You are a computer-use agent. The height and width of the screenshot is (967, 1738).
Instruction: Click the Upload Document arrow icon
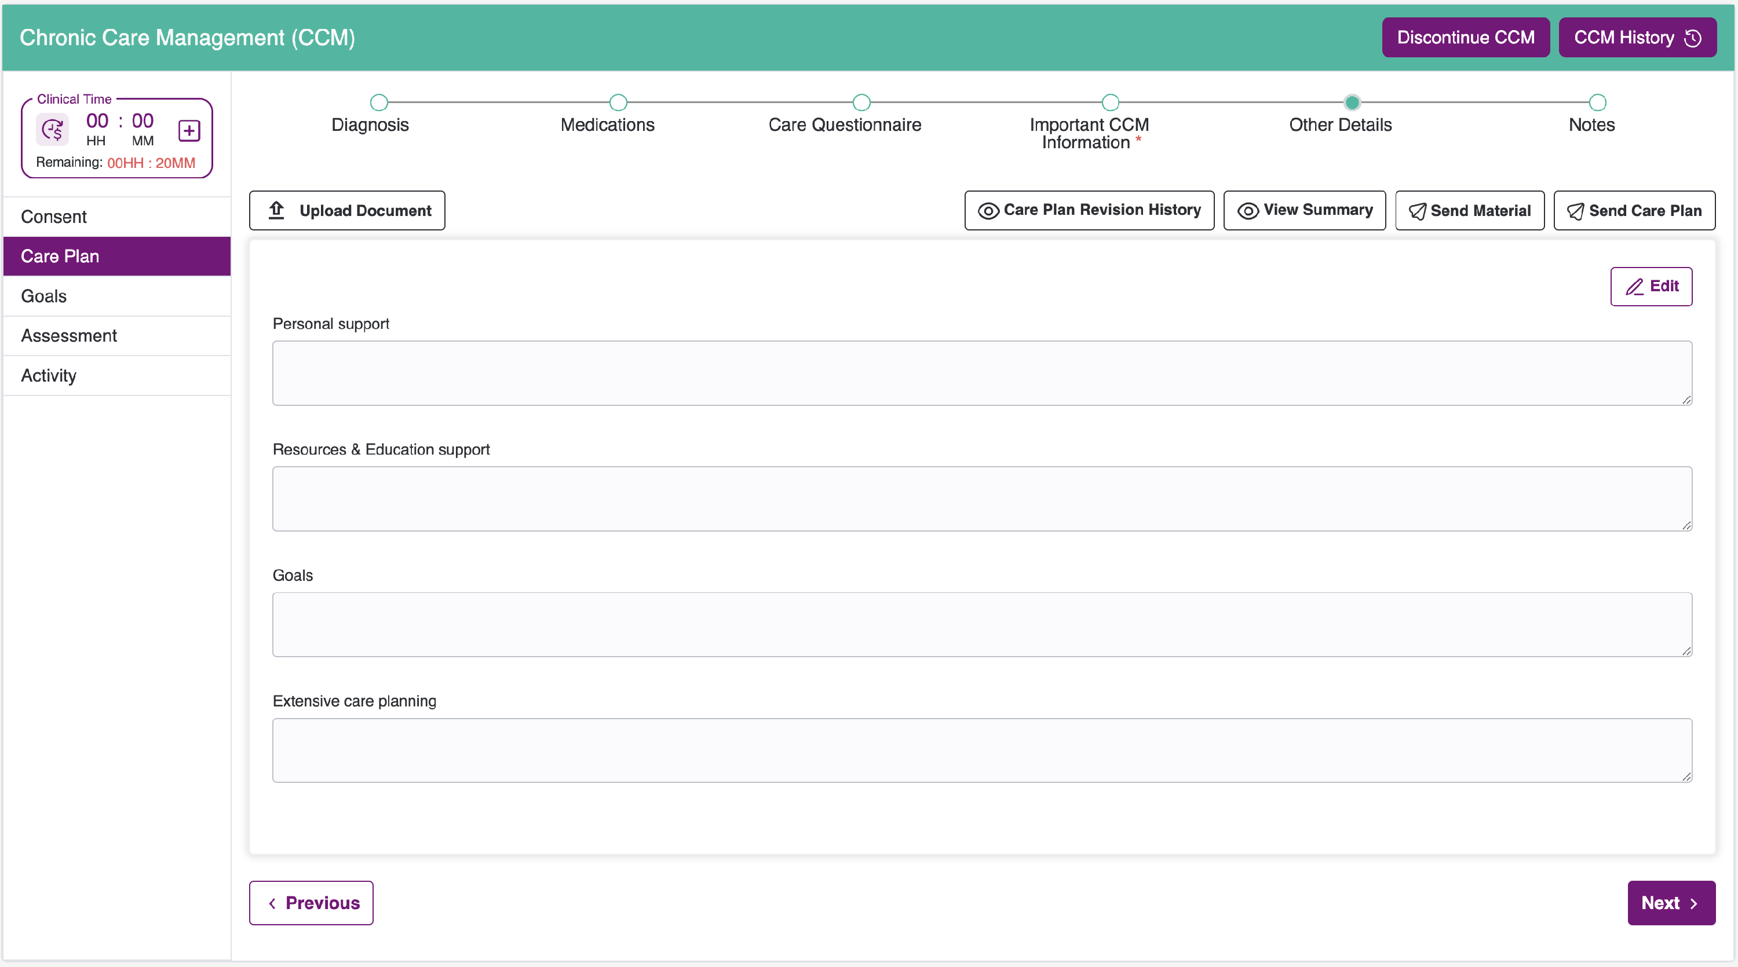pyautogui.click(x=276, y=210)
